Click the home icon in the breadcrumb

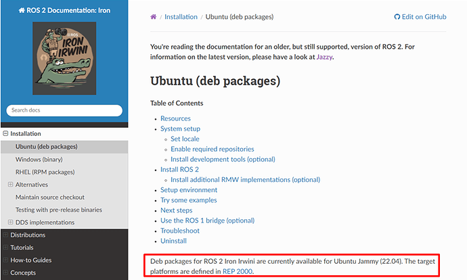tap(154, 17)
